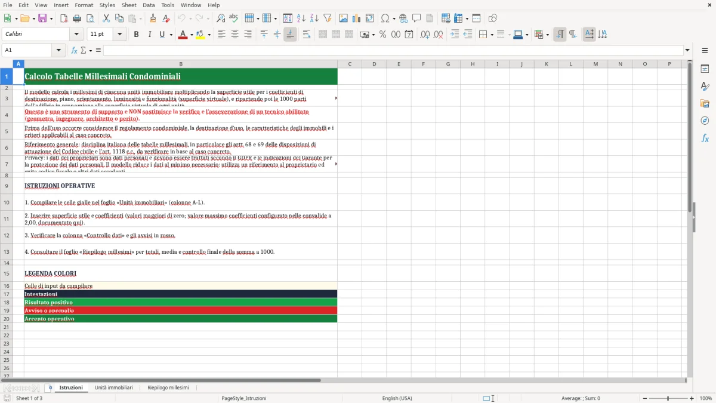Insert a hyperlink
Image resolution: width=716 pixels, height=403 pixels.
point(403,19)
